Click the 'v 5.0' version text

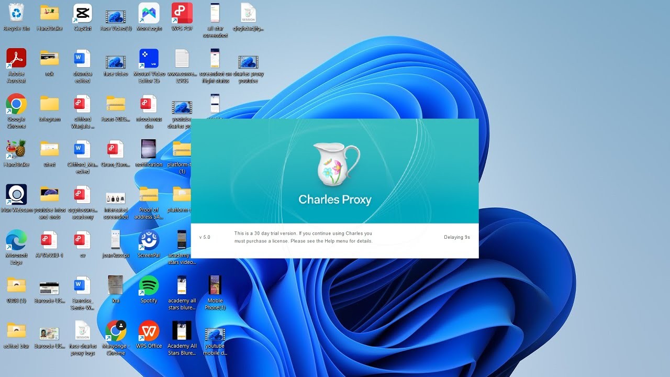coord(205,237)
